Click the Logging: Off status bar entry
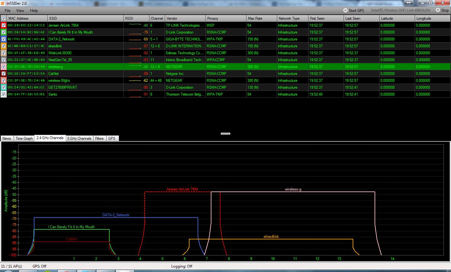This screenshot has height=272, width=451. tap(182, 266)
